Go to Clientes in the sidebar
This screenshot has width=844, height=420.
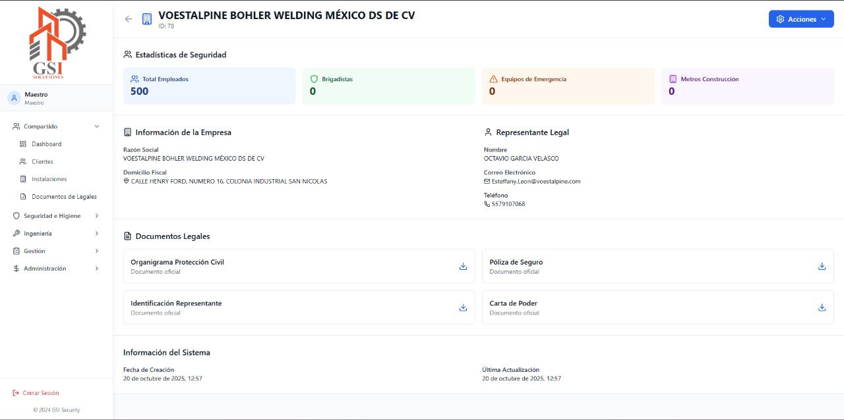point(42,162)
